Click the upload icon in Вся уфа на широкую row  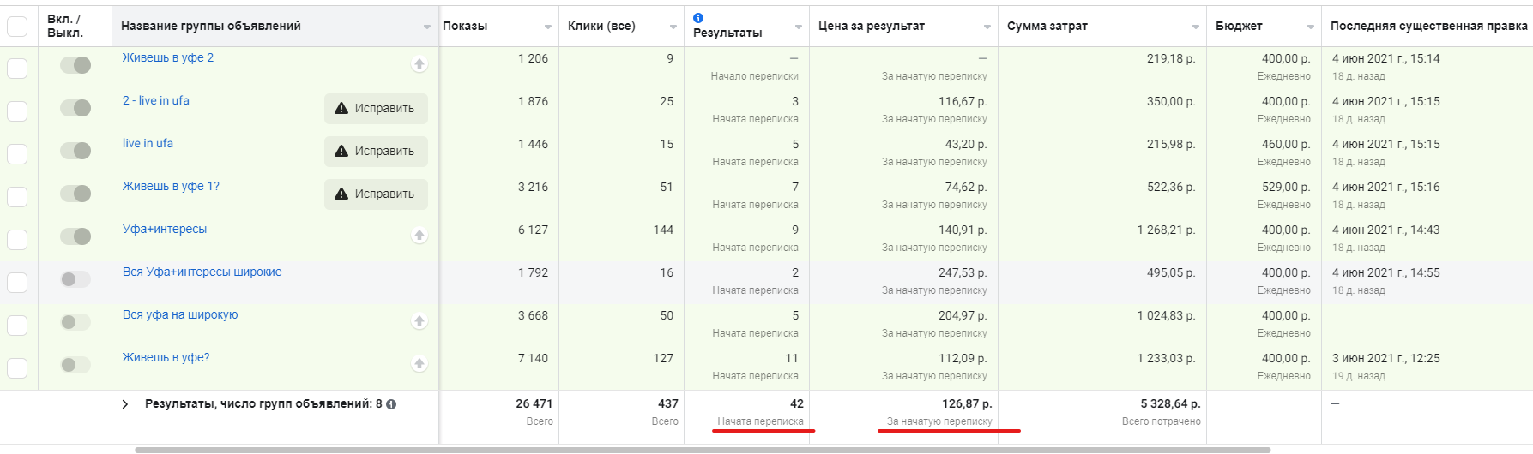coord(419,321)
